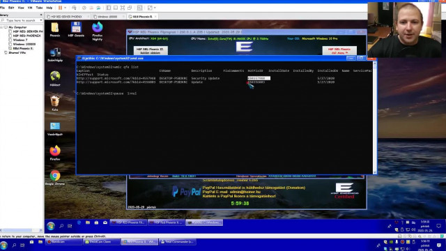Switch to the HSP RED SERVER PHOENIX tab
Viewport: 446px width, 251px height.
[66, 17]
